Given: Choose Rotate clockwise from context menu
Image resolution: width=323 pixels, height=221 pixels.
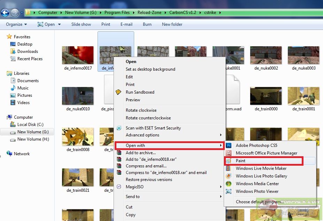Looking at the screenshot, I should click(141, 110).
